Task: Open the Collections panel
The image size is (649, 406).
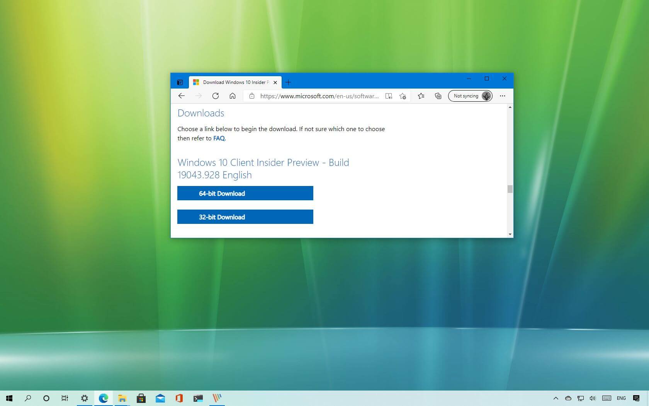Action: [438, 96]
